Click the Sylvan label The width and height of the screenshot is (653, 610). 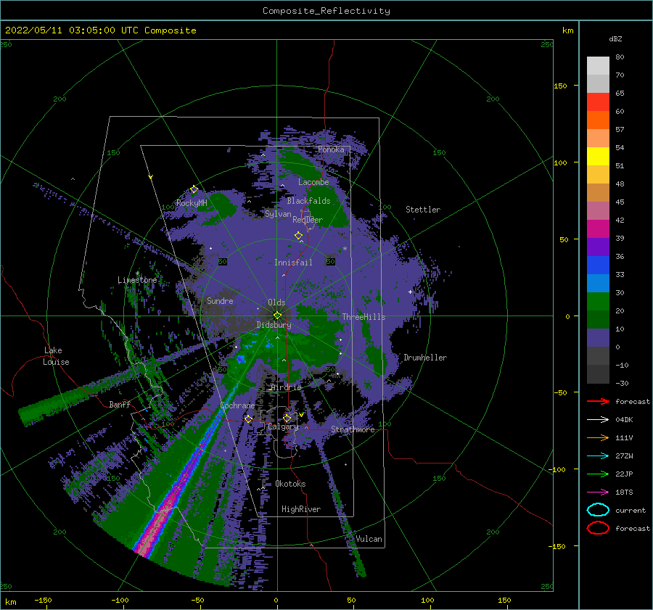tap(278, 214)
